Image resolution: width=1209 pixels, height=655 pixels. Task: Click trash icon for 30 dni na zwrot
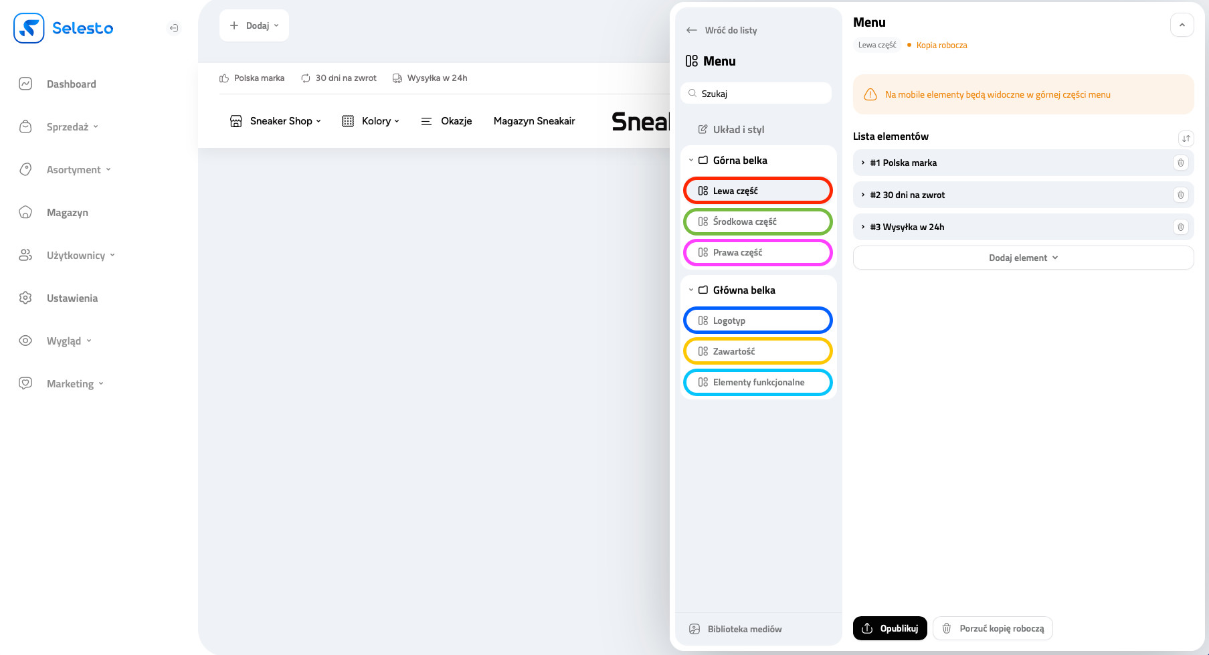pyautogui.click(x=1180, y=195)
